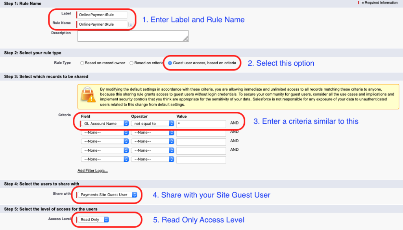Open the second criteria row Field dropdown

(x=125, y=132)
